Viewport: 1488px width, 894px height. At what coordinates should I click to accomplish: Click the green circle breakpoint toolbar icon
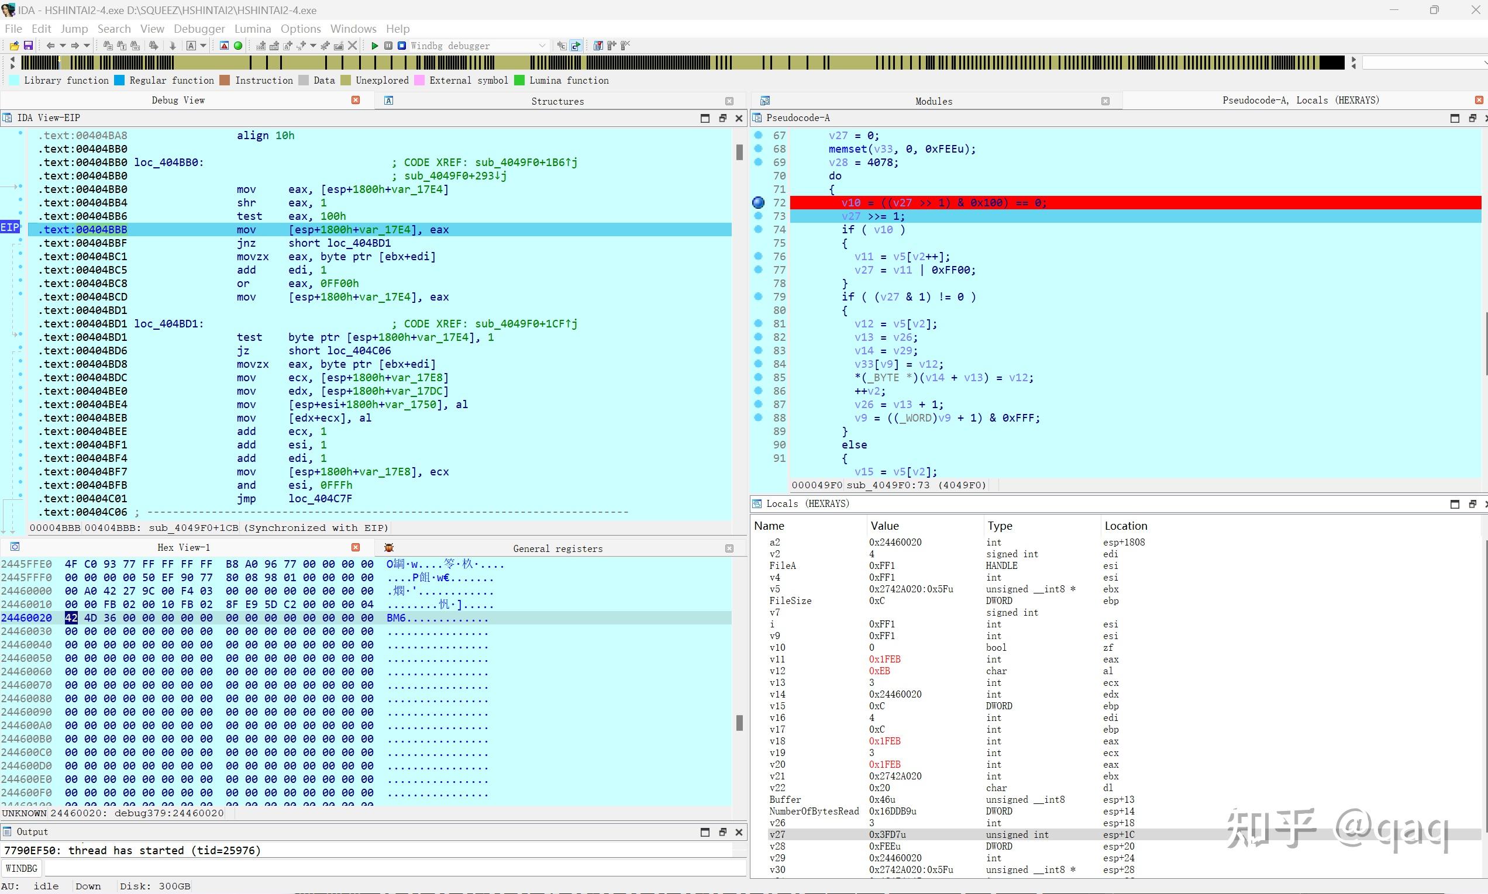tap(238, 46)
